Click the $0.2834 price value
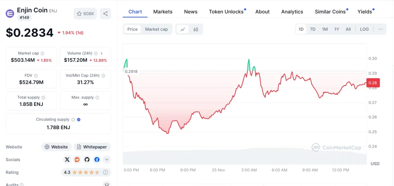 pyautogui.click(x=30, y=33)
